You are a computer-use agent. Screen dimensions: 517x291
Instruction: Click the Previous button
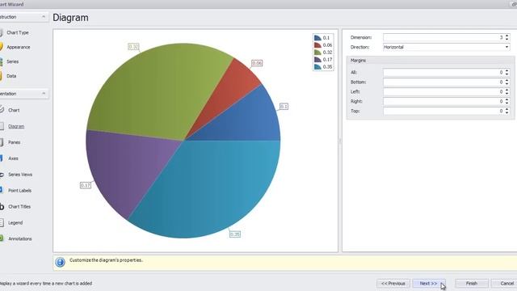pos(393,284)
